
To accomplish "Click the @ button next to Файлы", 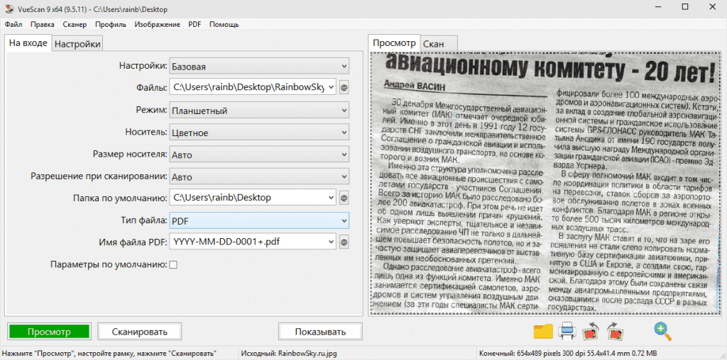I will tap(344, 87).
